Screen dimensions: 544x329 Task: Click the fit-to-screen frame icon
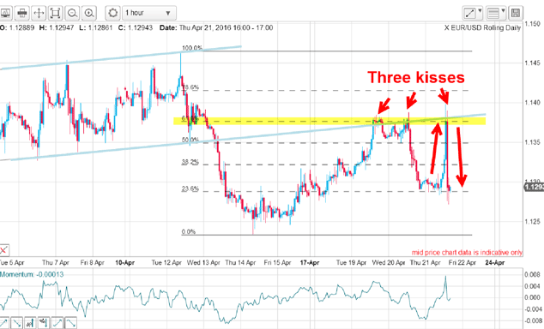pos(56,13)
